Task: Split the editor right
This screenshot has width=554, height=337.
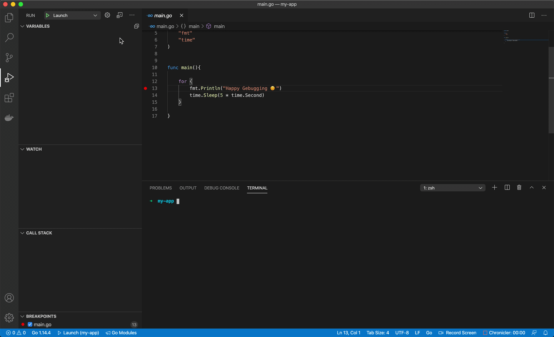Action: click(x=532, y=15)
